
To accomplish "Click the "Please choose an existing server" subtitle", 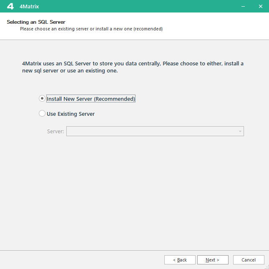I will coord(91,29).
